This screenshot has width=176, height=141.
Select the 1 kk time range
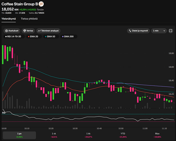(88, 135)
